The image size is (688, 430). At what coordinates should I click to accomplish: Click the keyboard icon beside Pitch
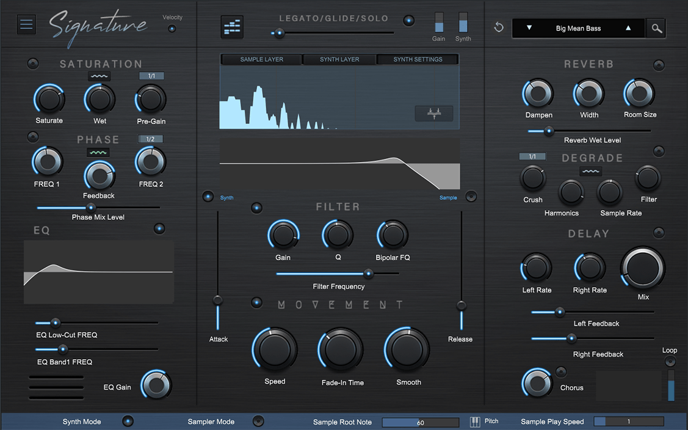[475, 421]
